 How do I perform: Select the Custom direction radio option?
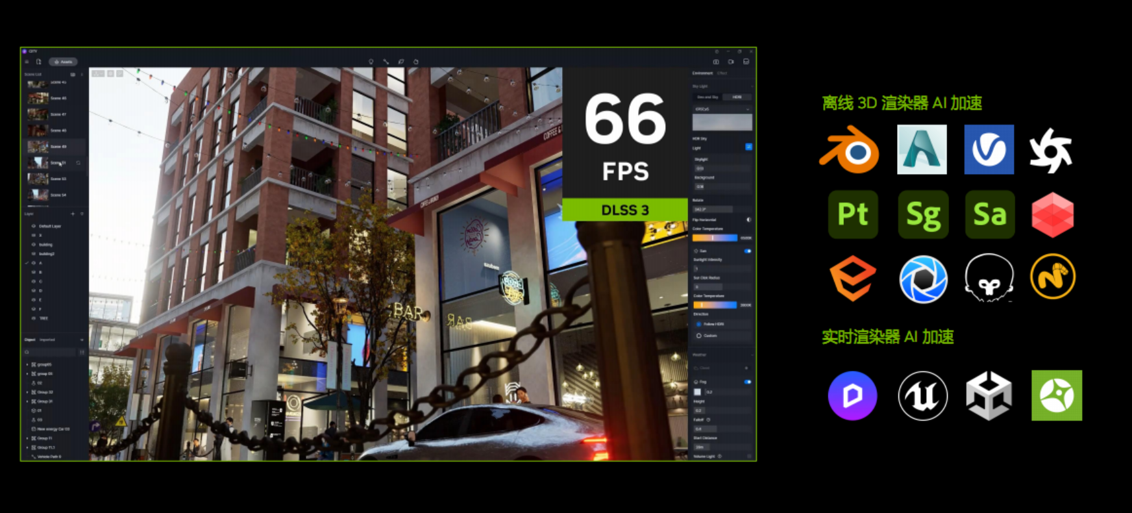click(x=699, y=336)
